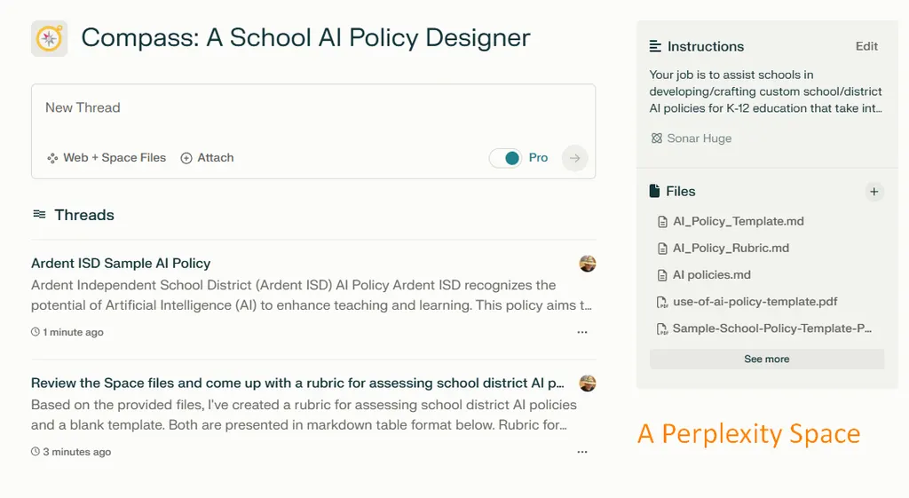The height and width of the screenshot is (498, 909).
Task: Open the Ardent ISD Sample AI Policy thread
Action: click(121, 264)
